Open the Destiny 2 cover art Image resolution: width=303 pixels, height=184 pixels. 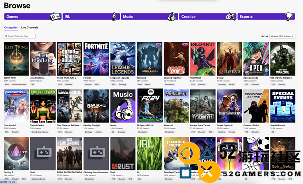(x=16, y=154)
